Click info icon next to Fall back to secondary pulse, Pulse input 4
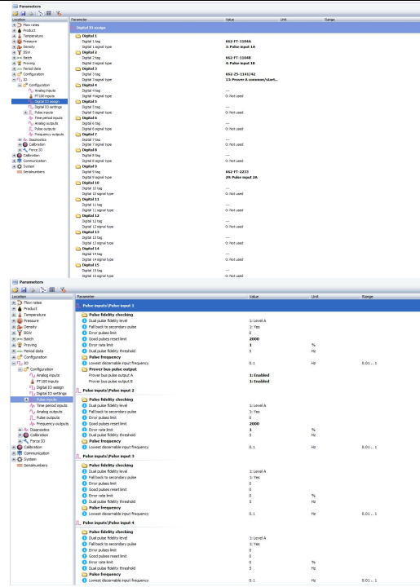Viewport: 420px width, 587px height. [x=85, y=544]
